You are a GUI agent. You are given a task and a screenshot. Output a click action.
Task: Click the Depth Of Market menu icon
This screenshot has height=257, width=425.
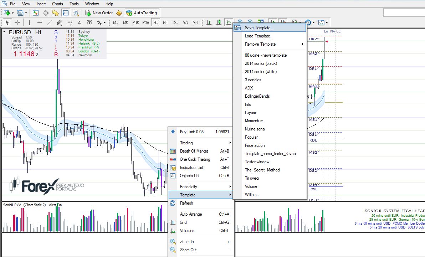pos(173,151)
